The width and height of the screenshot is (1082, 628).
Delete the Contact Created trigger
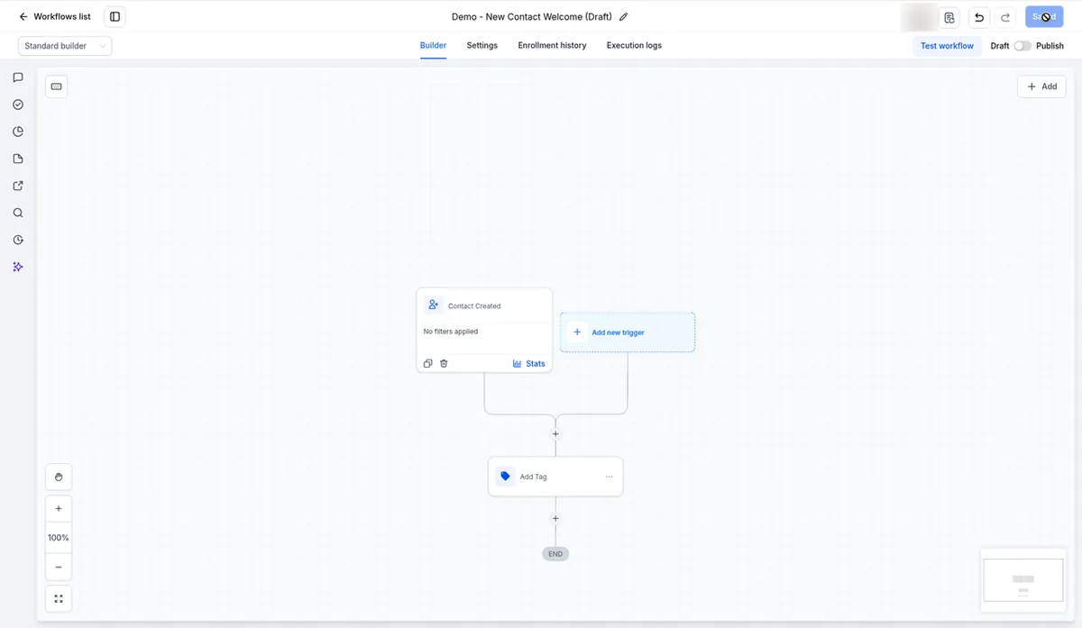pyautogui.click(x=444, y=364)
